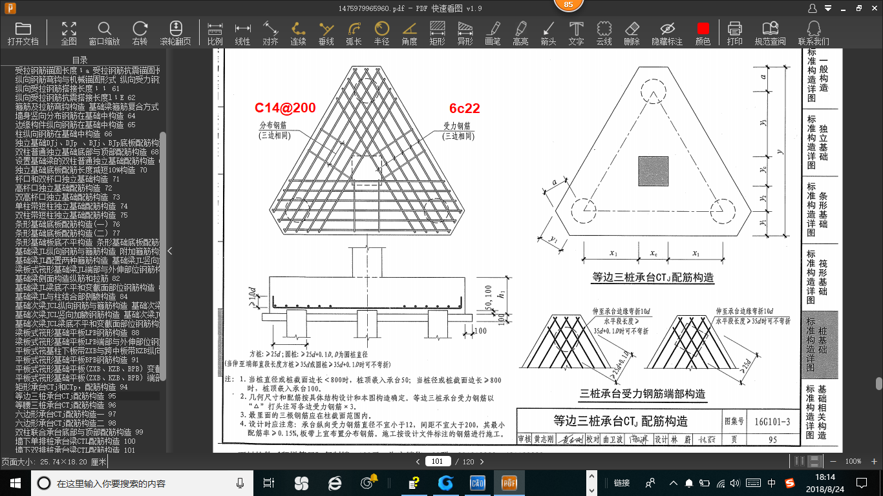883x496 pixels.
Task: Open the 比例 scale tool
Action: 215,33
